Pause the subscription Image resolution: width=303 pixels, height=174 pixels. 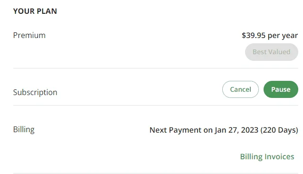pyautogui.click(x=281, y=89)
